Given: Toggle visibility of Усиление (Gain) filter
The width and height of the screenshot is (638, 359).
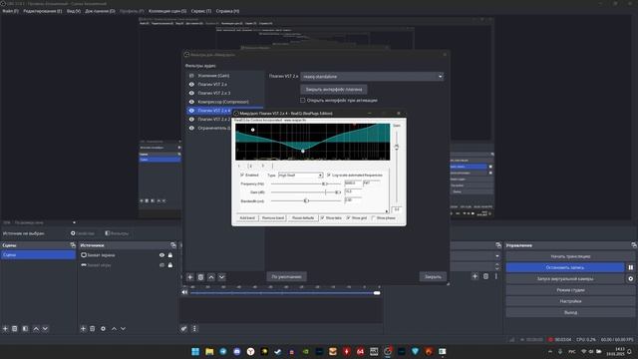Looking at the screenshot, I should pos(191,76).
